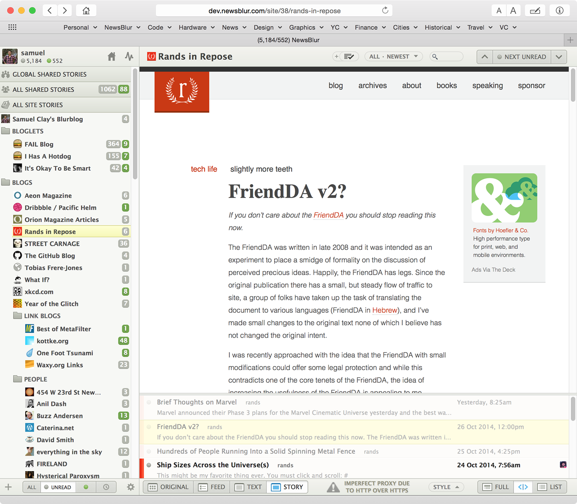Viewport: 577px width, 504px height.
Task: Click the Safari apps grid icon
Action: click(x=12, y=27)
